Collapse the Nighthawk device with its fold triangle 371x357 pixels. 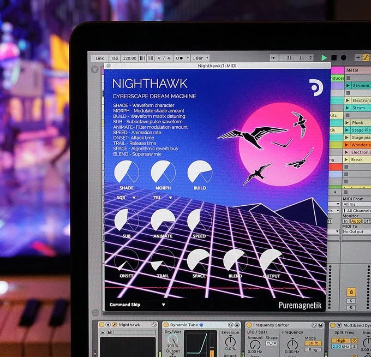coord(108,325)
